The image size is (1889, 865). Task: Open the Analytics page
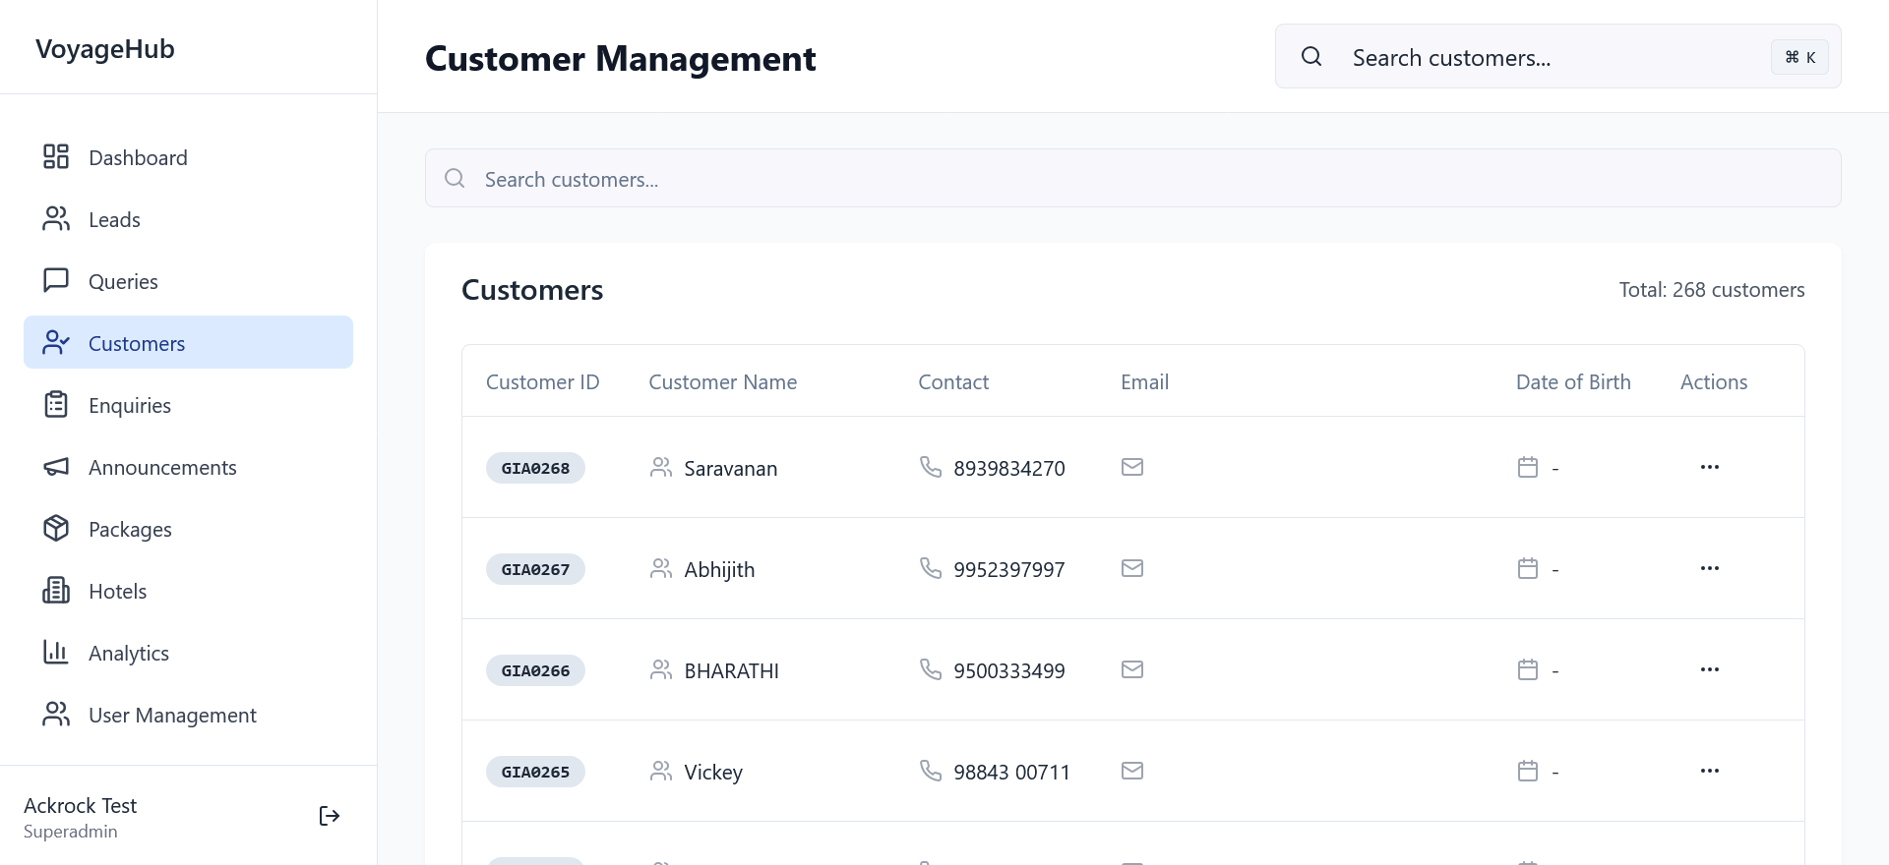click(188, 653)
